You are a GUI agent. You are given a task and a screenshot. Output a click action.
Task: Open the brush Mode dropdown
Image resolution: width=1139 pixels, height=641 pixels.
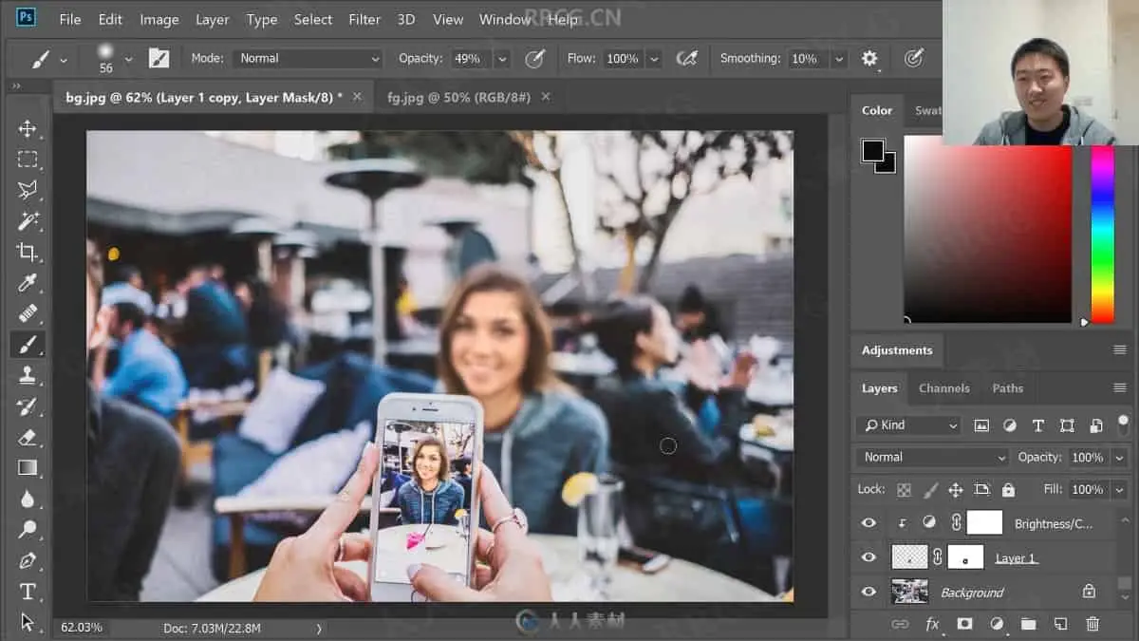[x=308, y=59]
